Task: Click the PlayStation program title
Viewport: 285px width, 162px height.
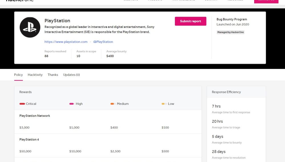Action: point(57,21)
